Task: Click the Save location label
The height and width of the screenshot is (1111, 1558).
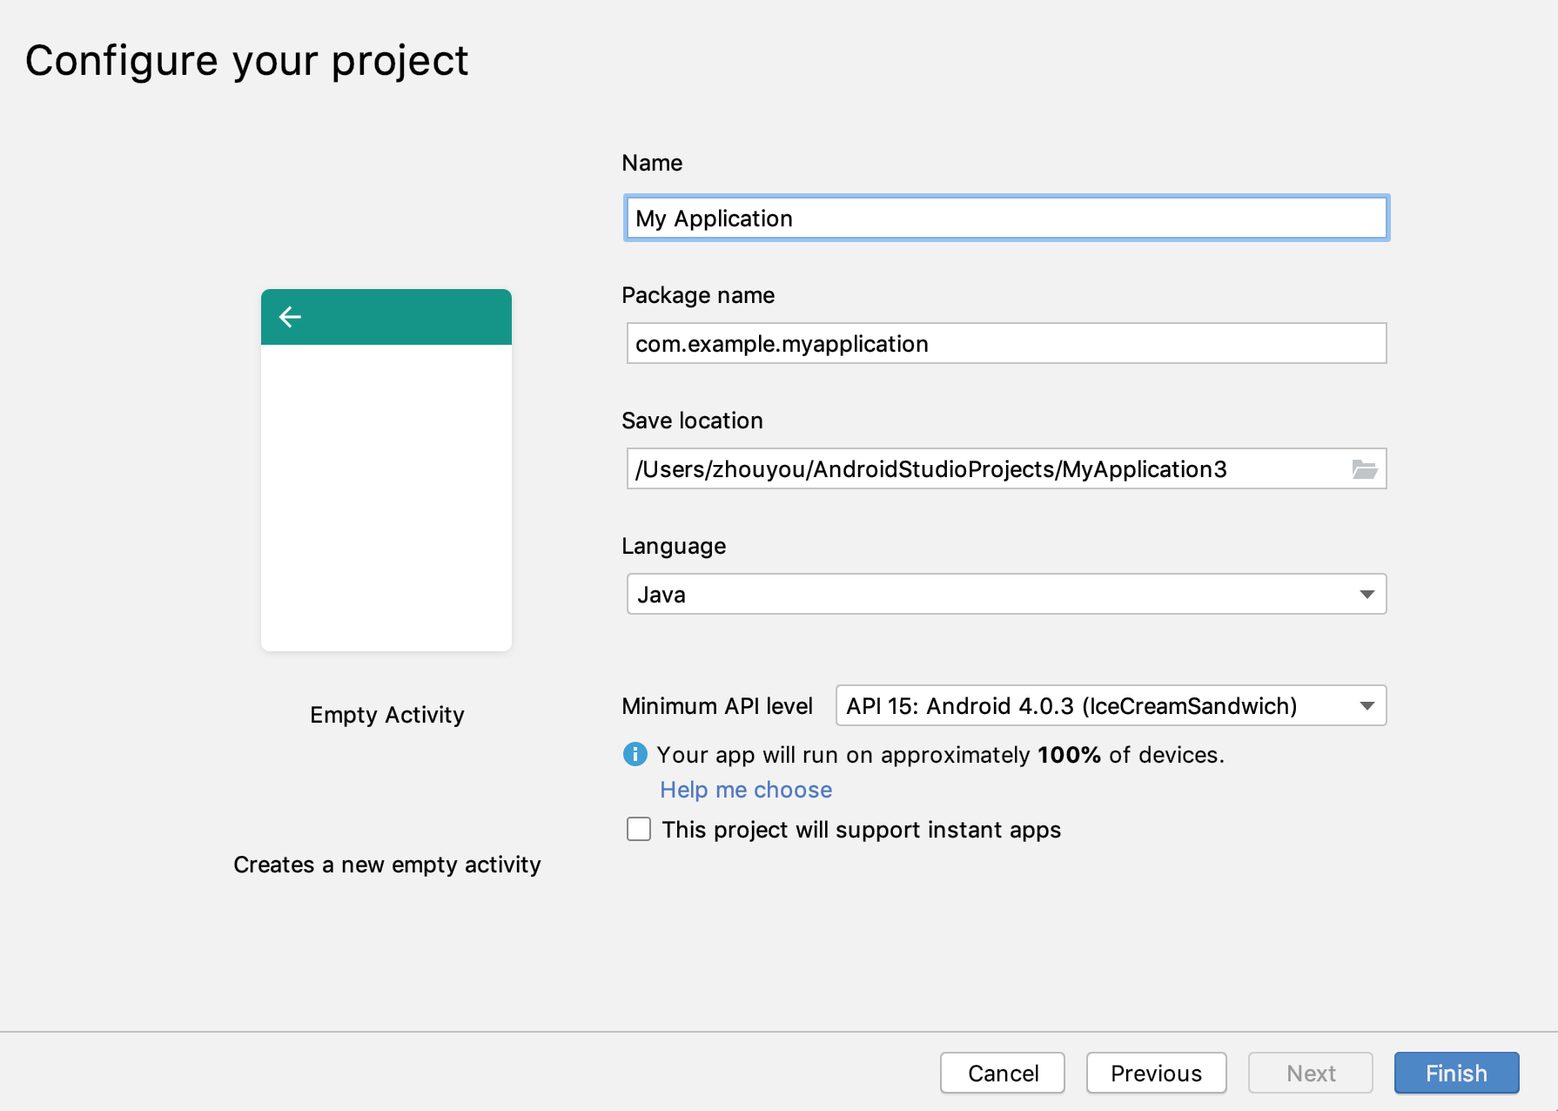Action: pyautogui.click(x=692, y=421)
